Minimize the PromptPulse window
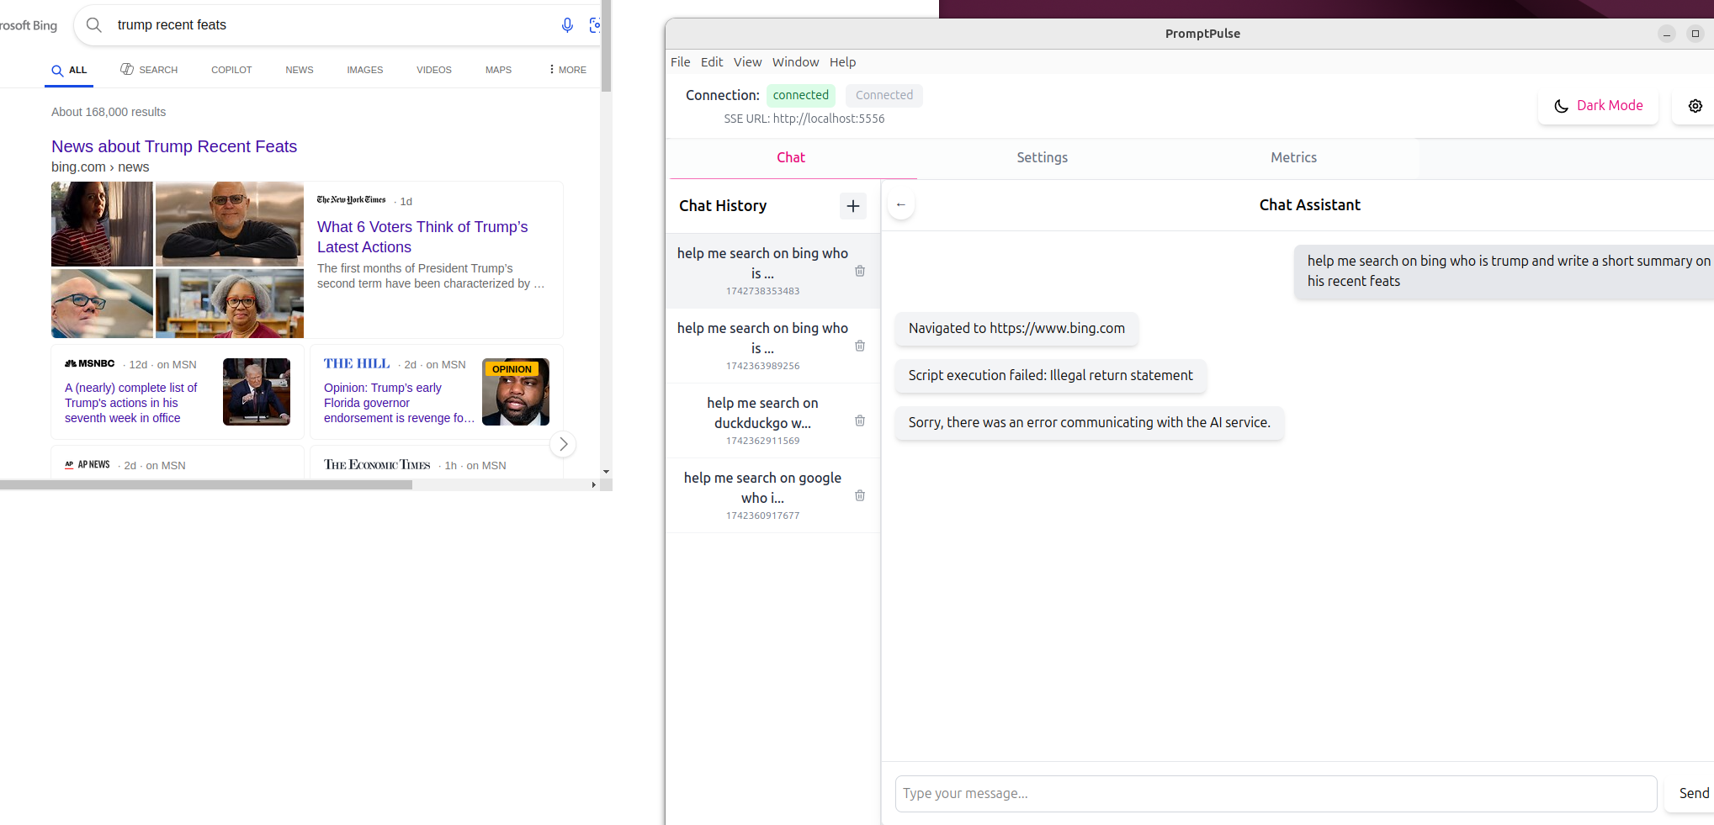This screenshot has width=1714, height=825. point(1667,34)
